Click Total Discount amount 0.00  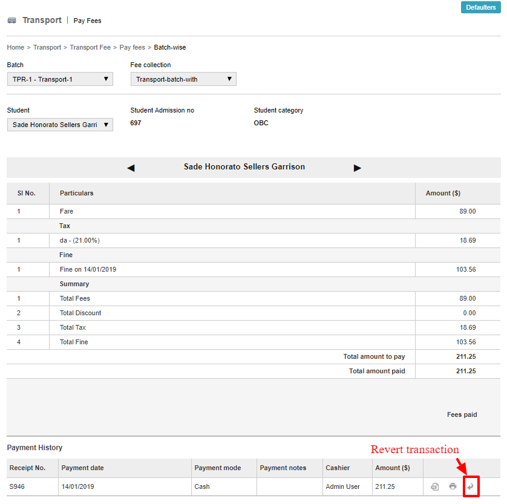(469, 313)
